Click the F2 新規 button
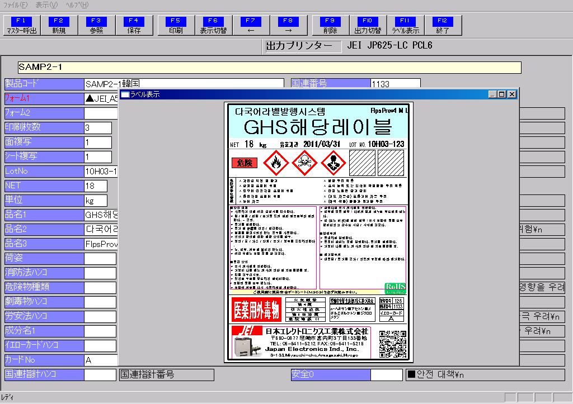This screenshot has width=573, height=404. (x=59, y=25)
